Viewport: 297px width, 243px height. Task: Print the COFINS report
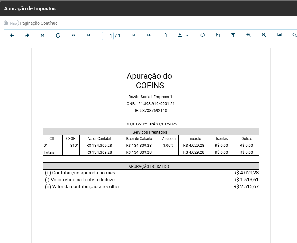pos(203,35)
